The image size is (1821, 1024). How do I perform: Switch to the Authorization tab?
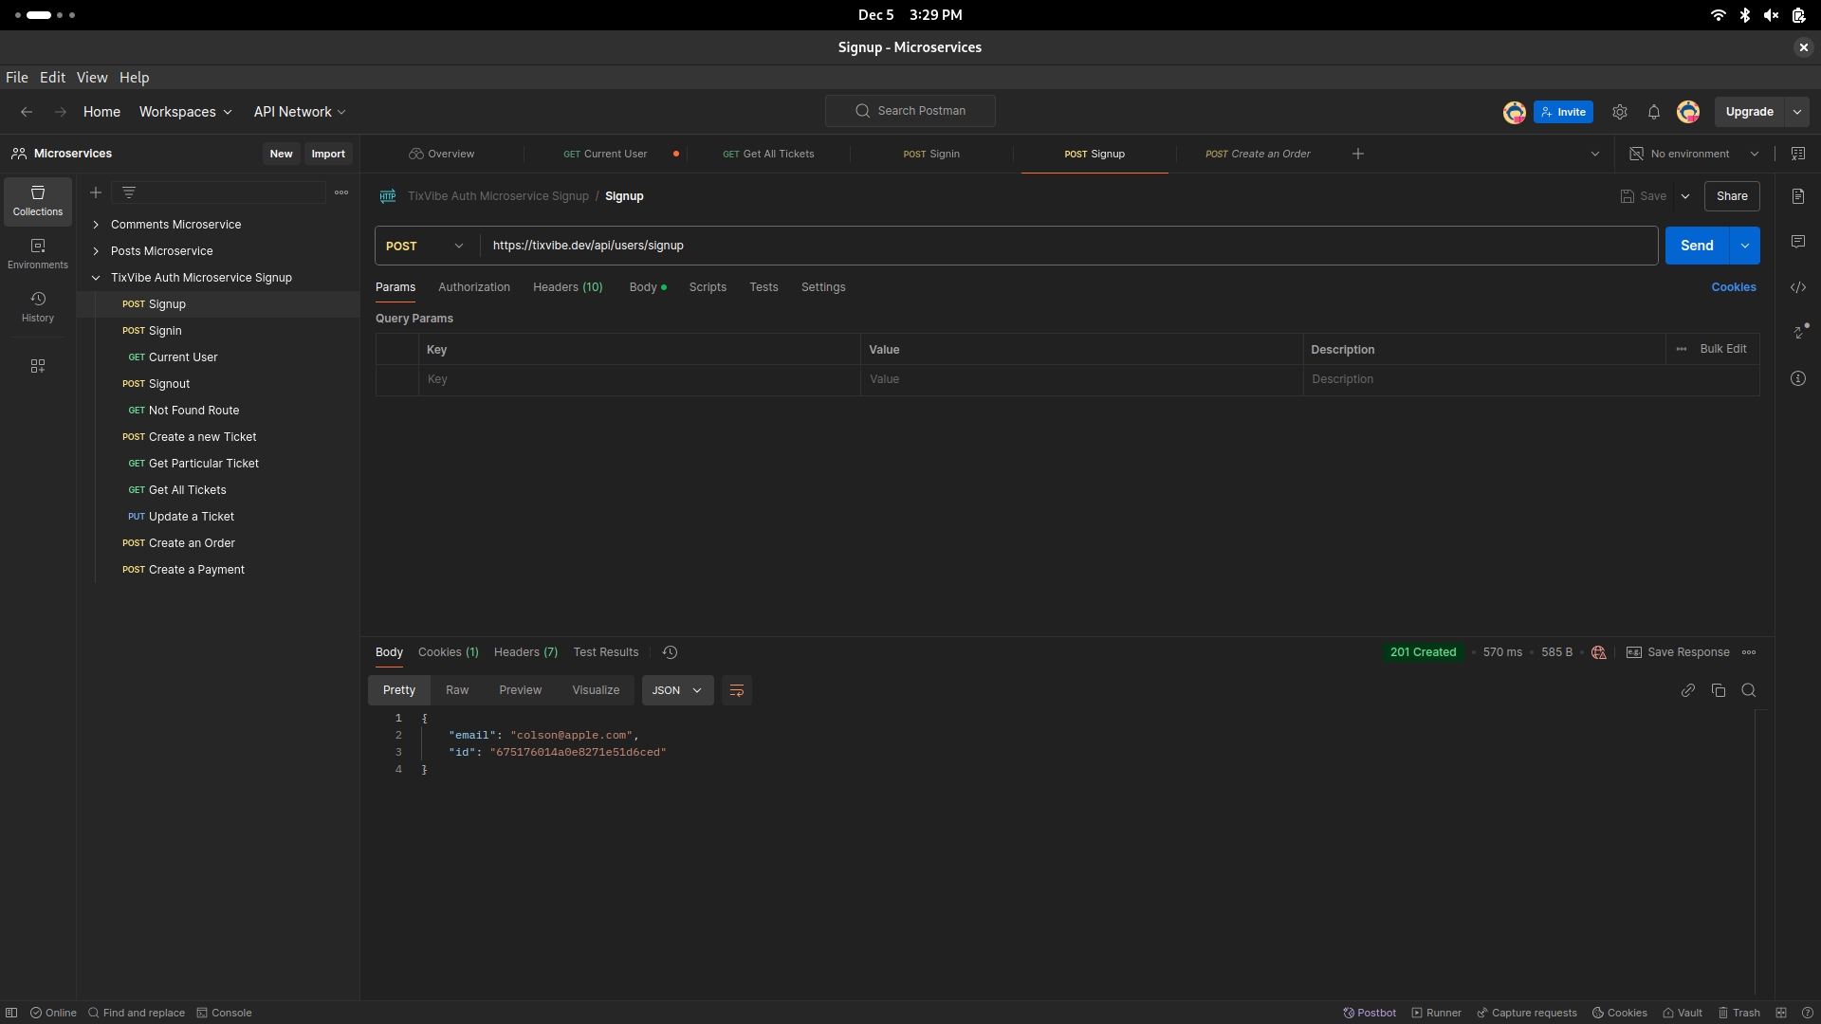click(474, 287)
